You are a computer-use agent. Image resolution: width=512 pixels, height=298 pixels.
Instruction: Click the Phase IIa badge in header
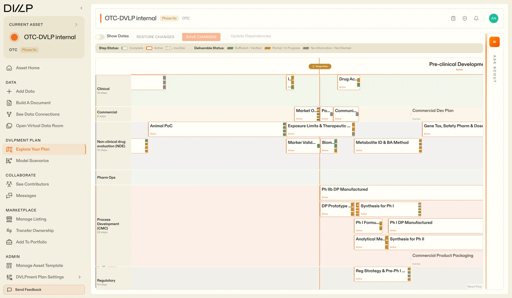point(169,18)
